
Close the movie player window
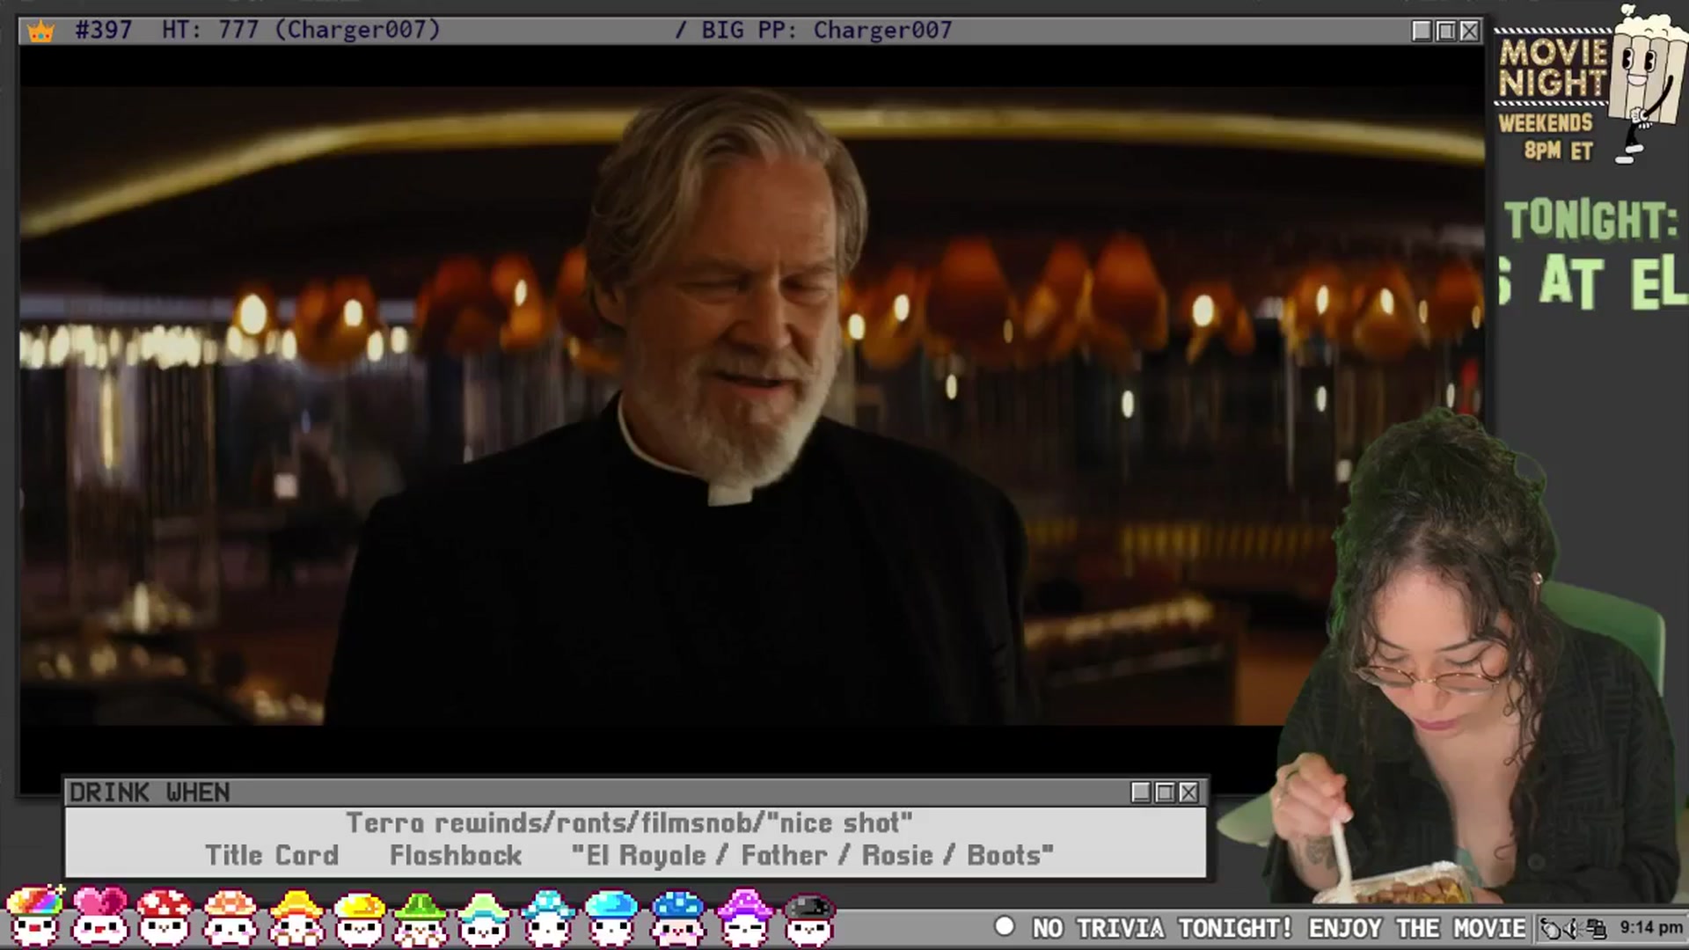coord(1469,32)
